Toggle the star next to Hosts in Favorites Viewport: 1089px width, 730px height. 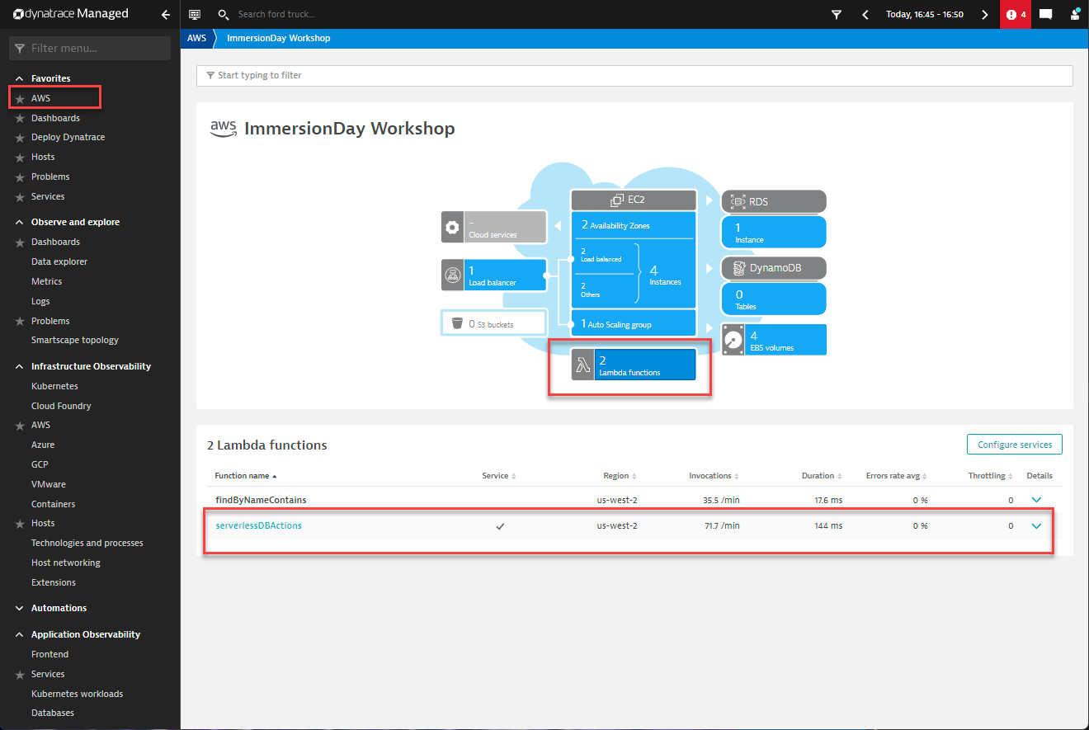coord(21,158)
